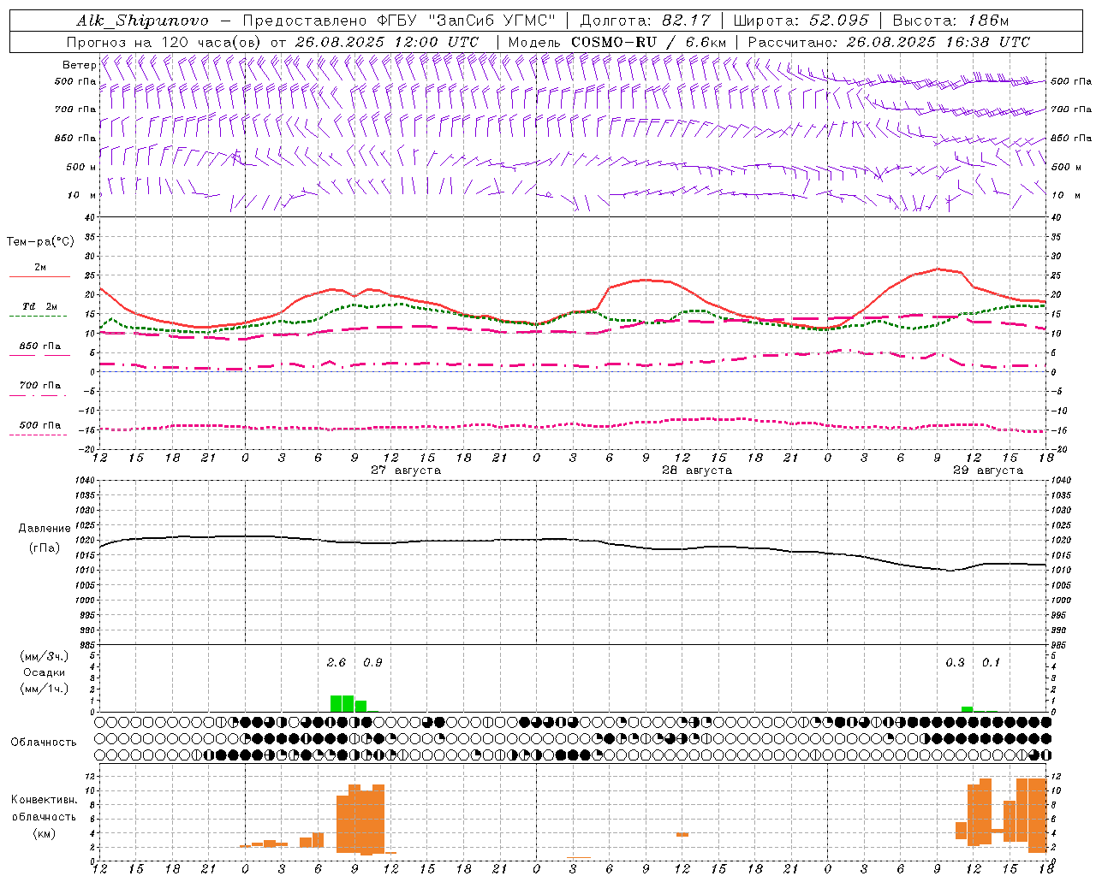Image resolution: width=1096 pixels, height=876 pixels.
Task: Click the "Ветер" wind panel label
Action: [79, 65]
